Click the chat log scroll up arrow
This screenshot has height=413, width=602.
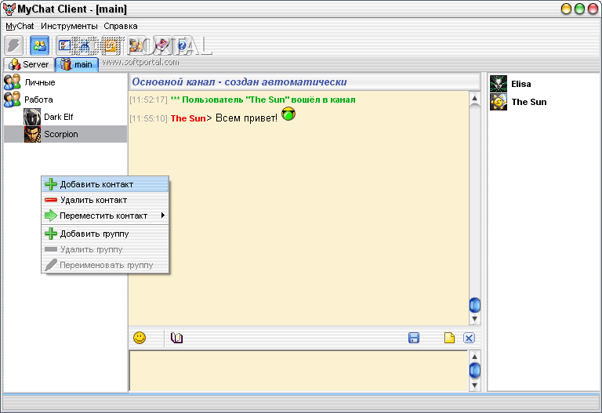tap(474, 98)
